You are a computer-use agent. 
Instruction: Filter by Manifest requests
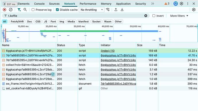click(84, 22)
